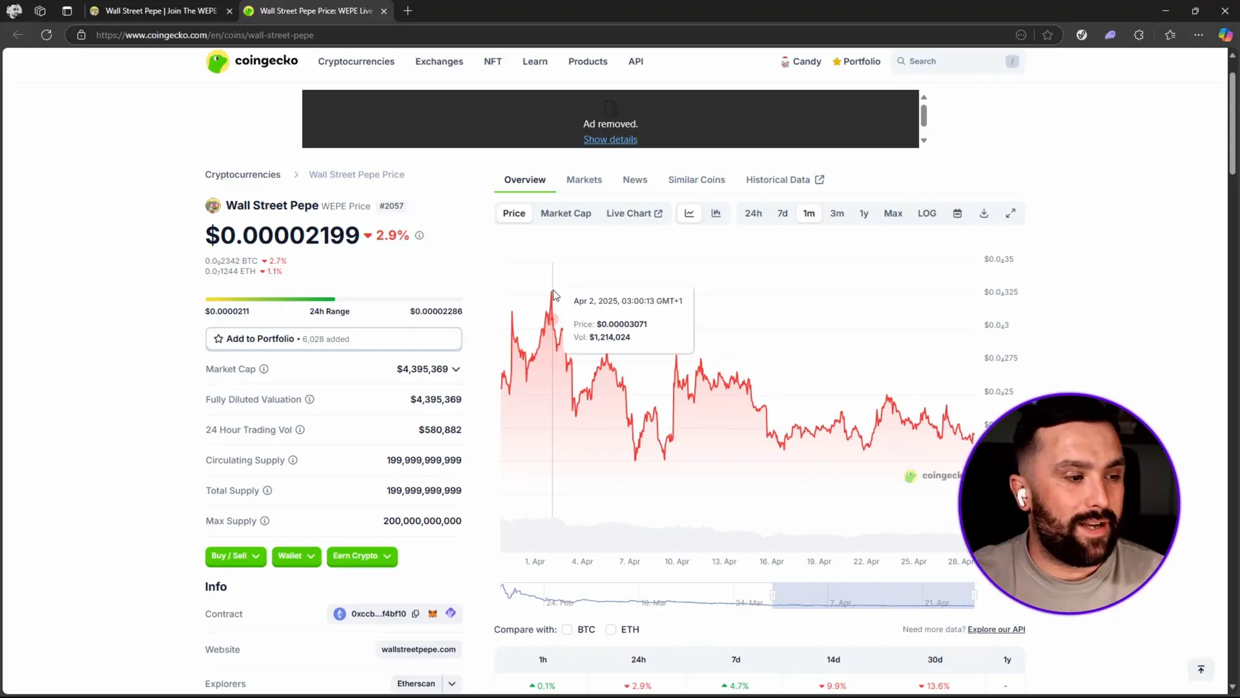Switch to line chart view icon

pos(689,213)
